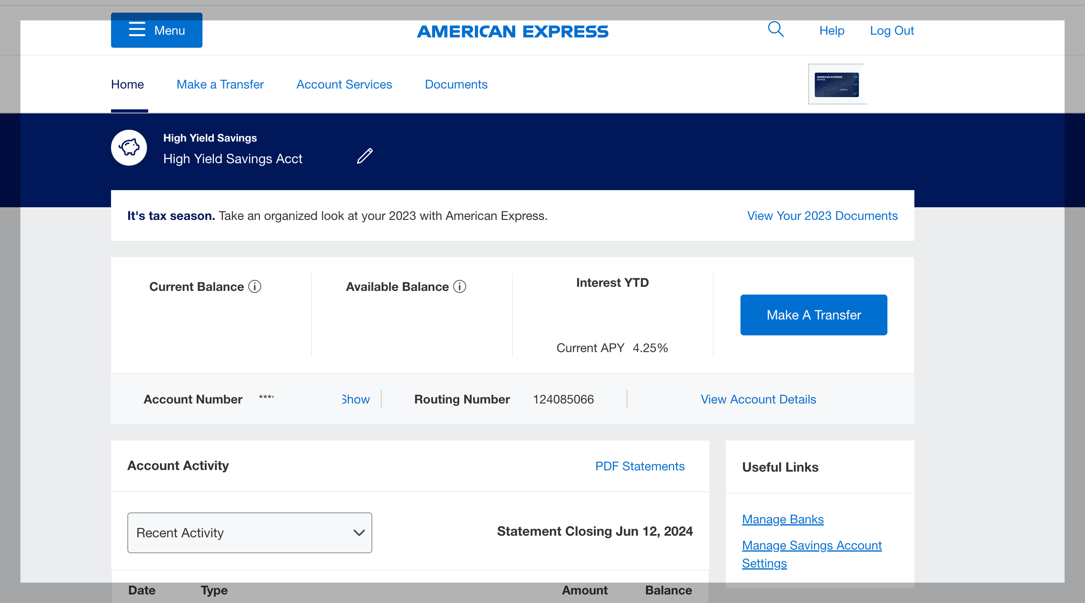Open View Your 2023 Documents link
Screen dimensions: 1085x603
point(822,215)
